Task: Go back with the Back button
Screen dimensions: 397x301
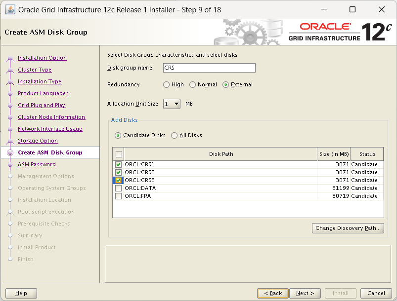Action: click(273, 294)
